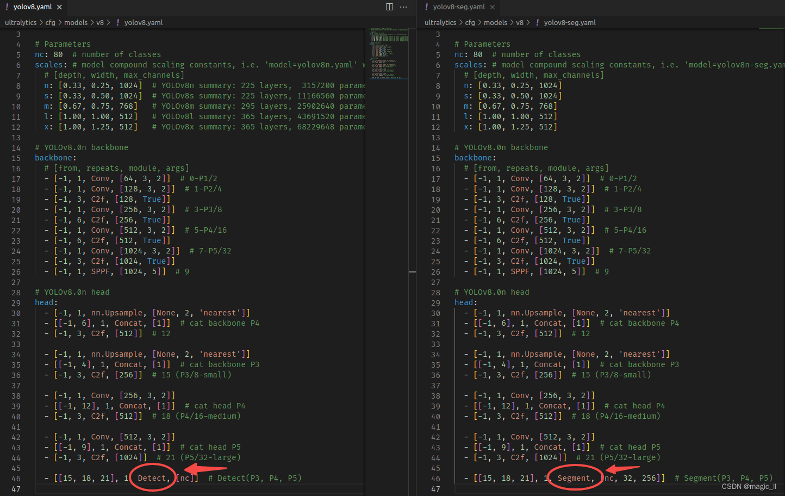The image size is (785, 496).
Task: Open cfg breadcrumb in yolov8-seg.yaml editor
Action: click(x=470, y=23)
